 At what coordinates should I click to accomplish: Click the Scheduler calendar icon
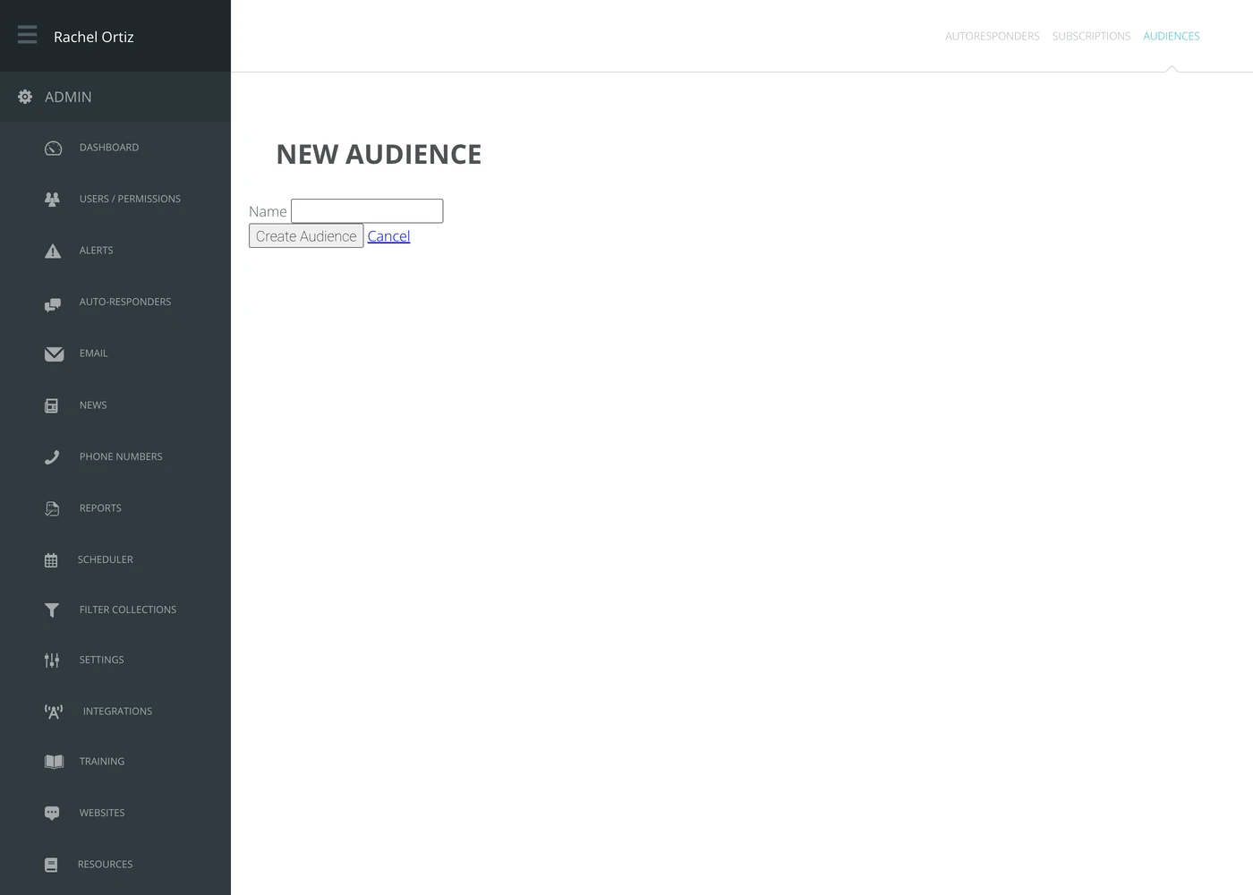51,560
